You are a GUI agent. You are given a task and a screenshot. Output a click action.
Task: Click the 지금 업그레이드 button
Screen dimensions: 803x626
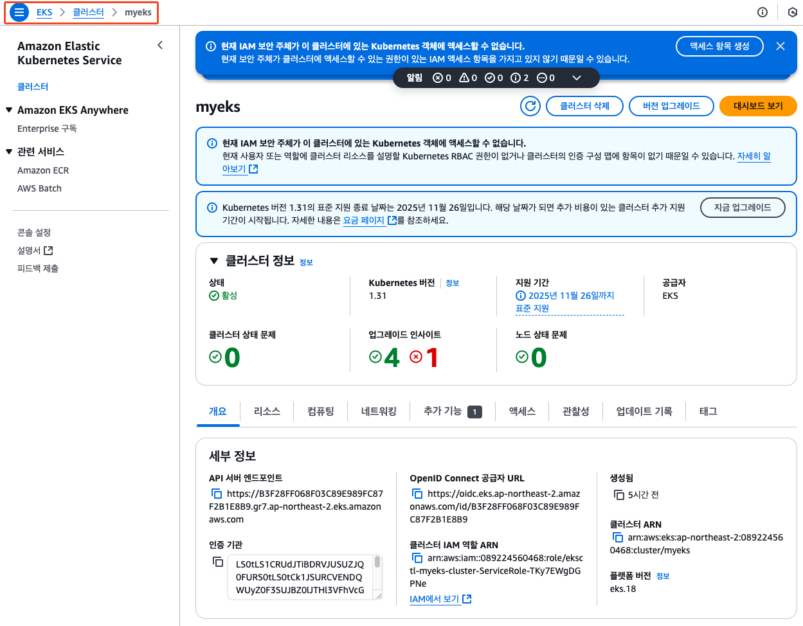(x=743, y=208)
